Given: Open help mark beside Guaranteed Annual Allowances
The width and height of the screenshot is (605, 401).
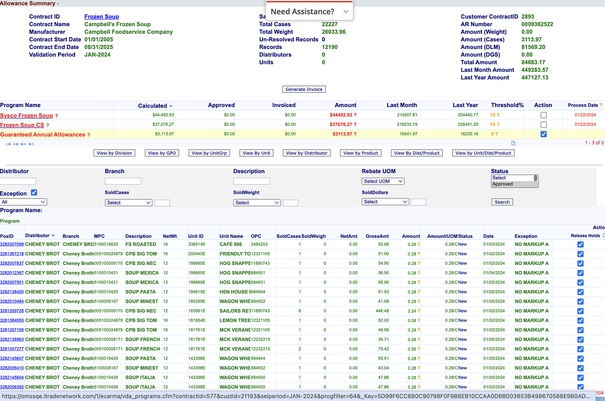Looking at the screenshot, I should (x=88, y=135).
